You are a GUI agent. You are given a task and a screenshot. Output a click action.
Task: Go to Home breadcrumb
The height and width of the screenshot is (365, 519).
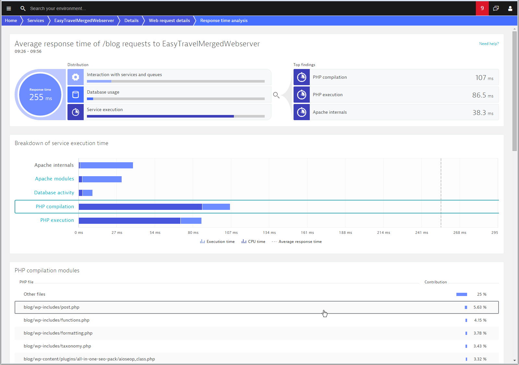[x=11, y=20]
